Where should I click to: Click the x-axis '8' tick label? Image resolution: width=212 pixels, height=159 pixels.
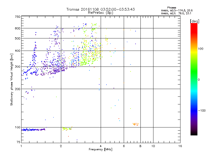click(x=140, y=146)
